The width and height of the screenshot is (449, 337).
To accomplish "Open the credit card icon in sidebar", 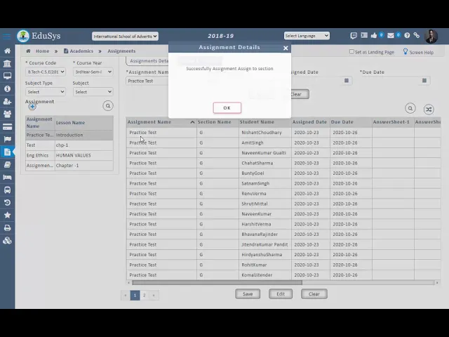I will tap(7, 126).
